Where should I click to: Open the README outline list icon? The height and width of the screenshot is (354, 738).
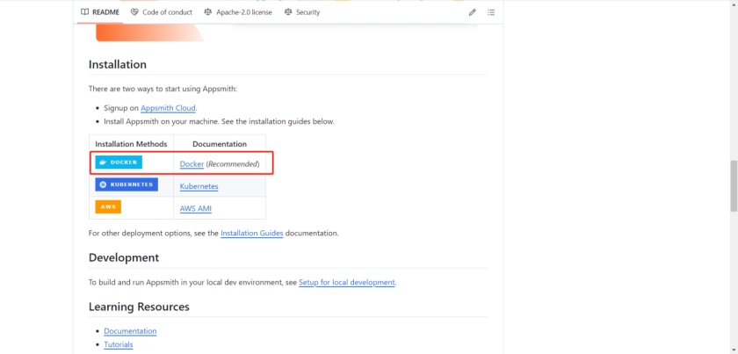(491, 12)
